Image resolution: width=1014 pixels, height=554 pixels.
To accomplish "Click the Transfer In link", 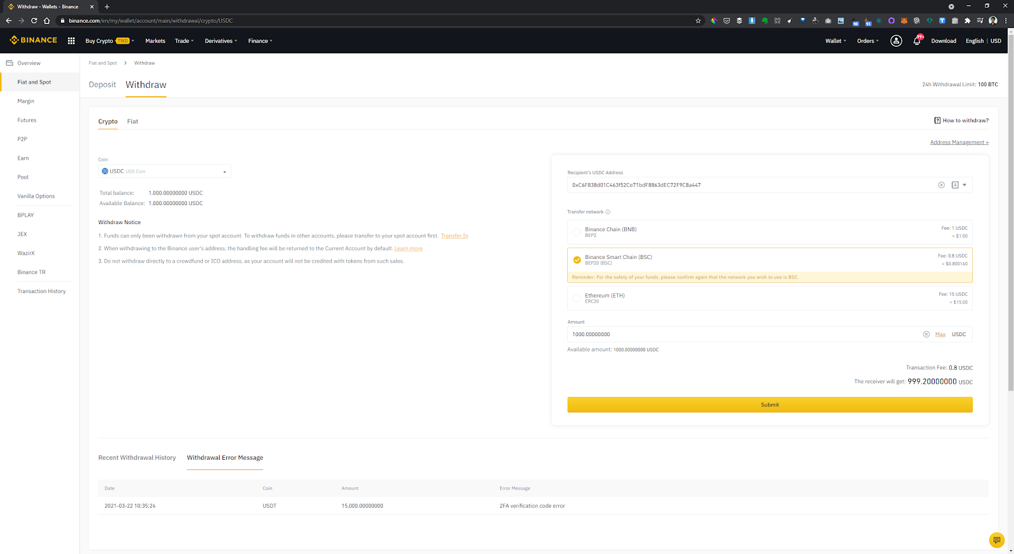I will 454,236.
